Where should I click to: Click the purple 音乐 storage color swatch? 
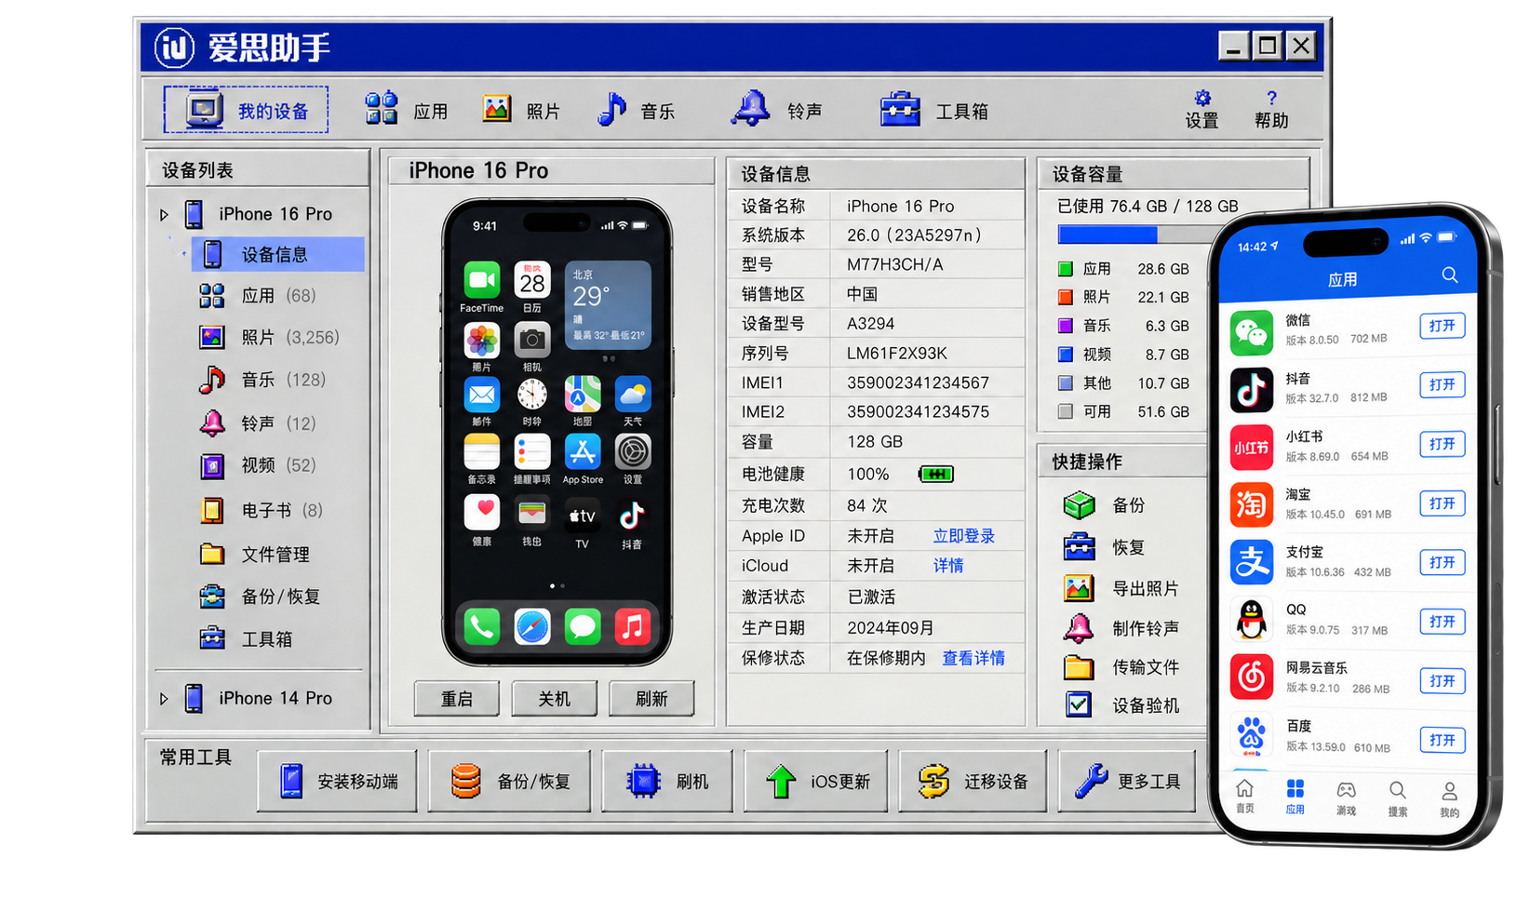click(x=1066, y=326)
